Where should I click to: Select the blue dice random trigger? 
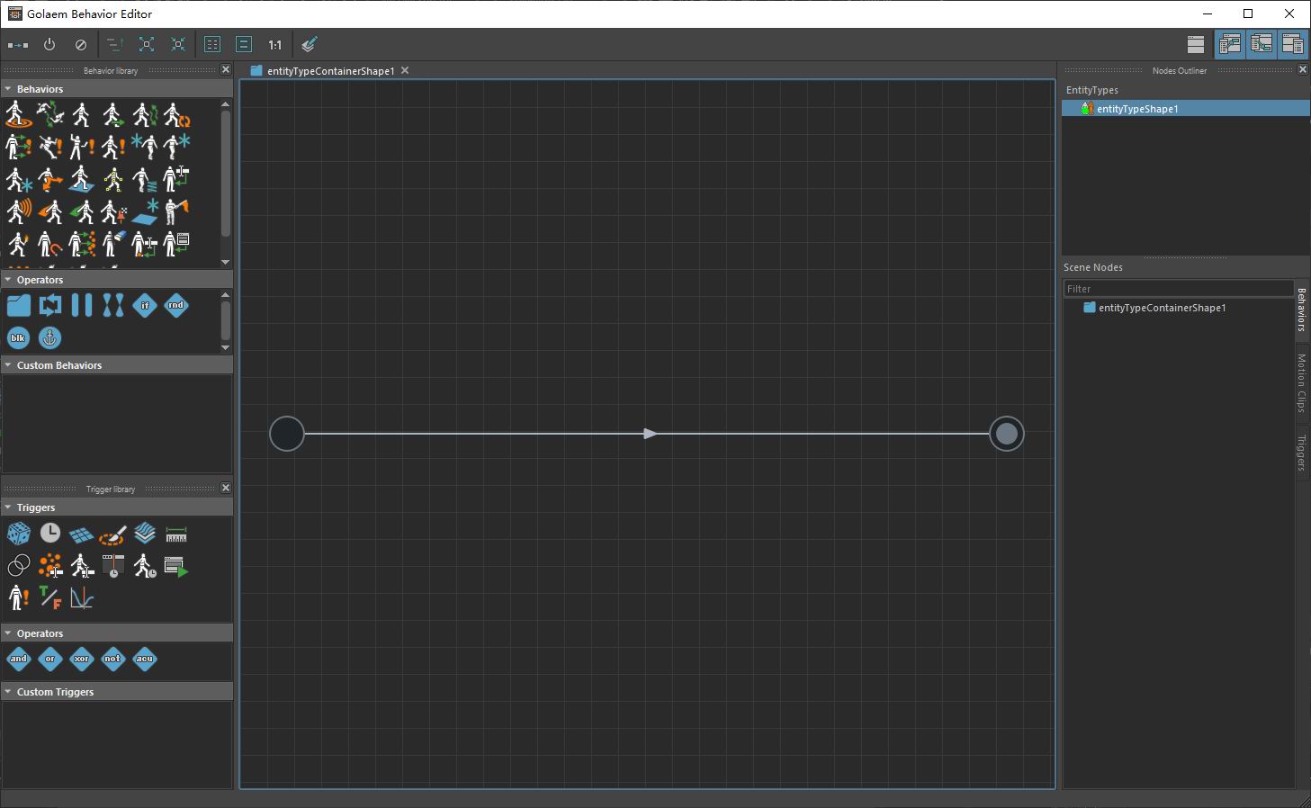[18, 534]
